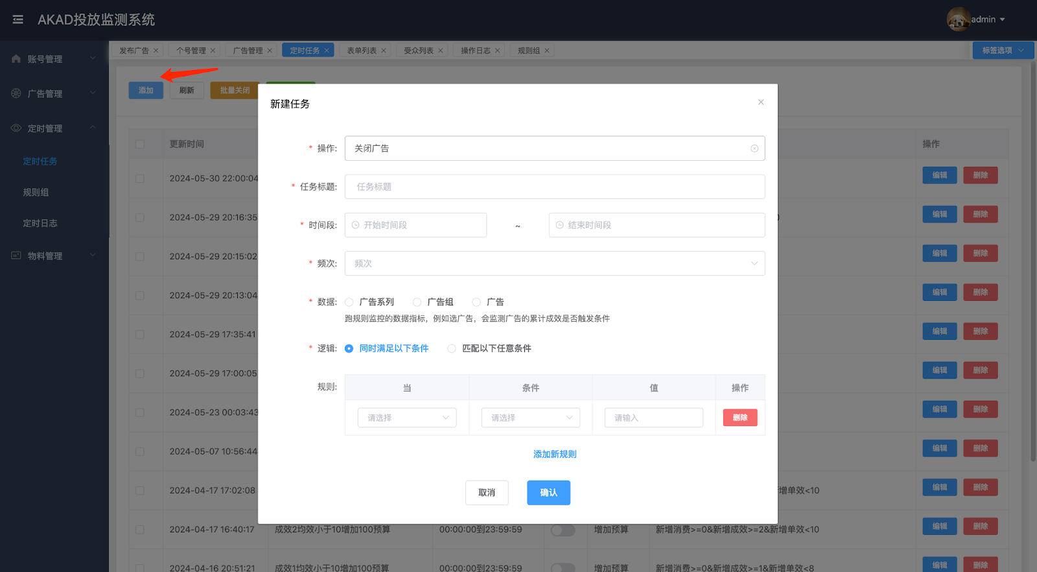Close the 新建任务 dialog with X icon
Image resolution: width=1037 pixels, height=572 pixels.
(x=761, y=102)
